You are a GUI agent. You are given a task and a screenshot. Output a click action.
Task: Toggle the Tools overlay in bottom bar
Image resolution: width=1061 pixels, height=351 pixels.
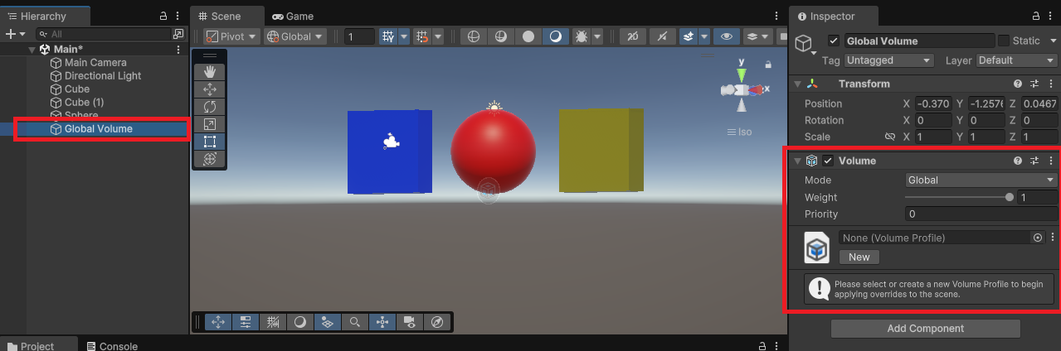pos(219,322)
